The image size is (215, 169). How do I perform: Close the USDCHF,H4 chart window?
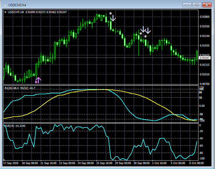(x=207, y=5)
